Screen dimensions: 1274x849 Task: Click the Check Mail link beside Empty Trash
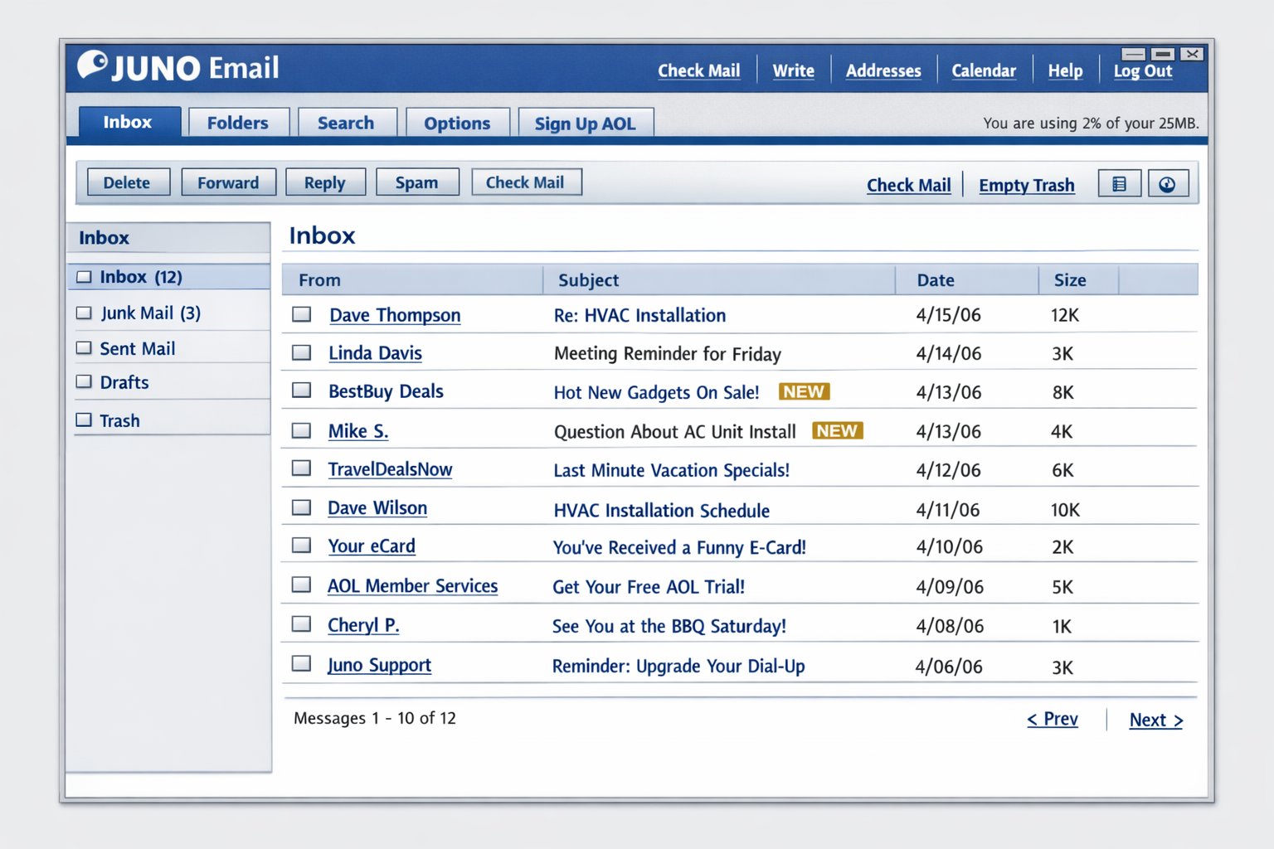coord(909,185)
